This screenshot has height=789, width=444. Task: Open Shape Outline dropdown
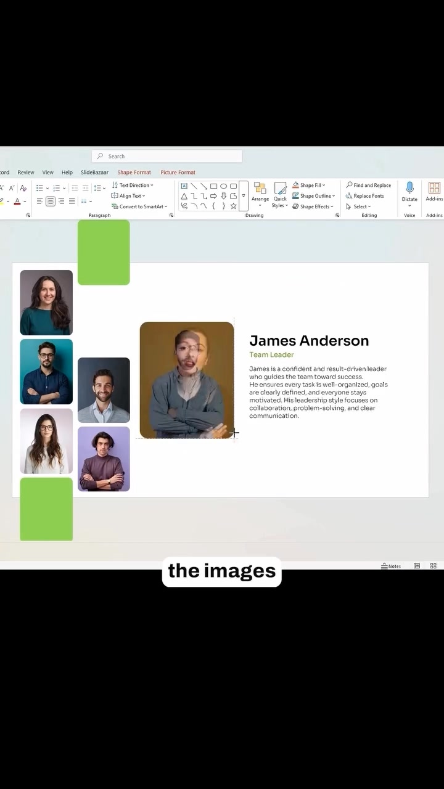click(x=314, y=196)
